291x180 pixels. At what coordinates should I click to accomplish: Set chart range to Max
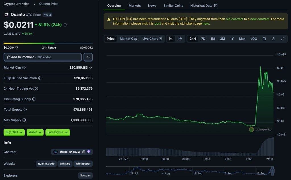point(242,39)
